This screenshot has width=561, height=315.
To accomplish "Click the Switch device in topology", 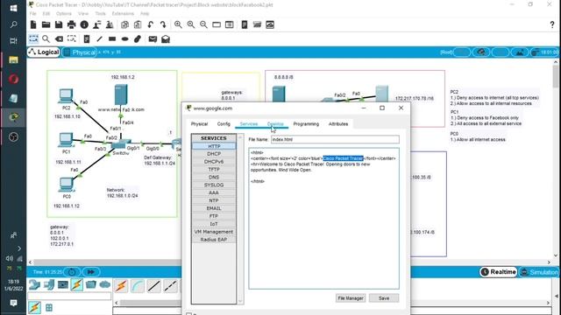I will point(121,143).
